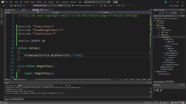Click the Property Pages wrench in Properties panel
This screenshot has width=186, height=104.
tap(161, 90)
